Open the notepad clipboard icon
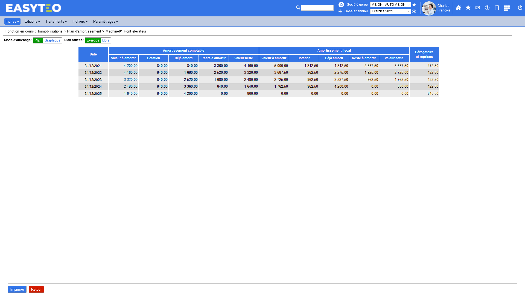Viewport: 525px width, 295px height. (497, 8)
